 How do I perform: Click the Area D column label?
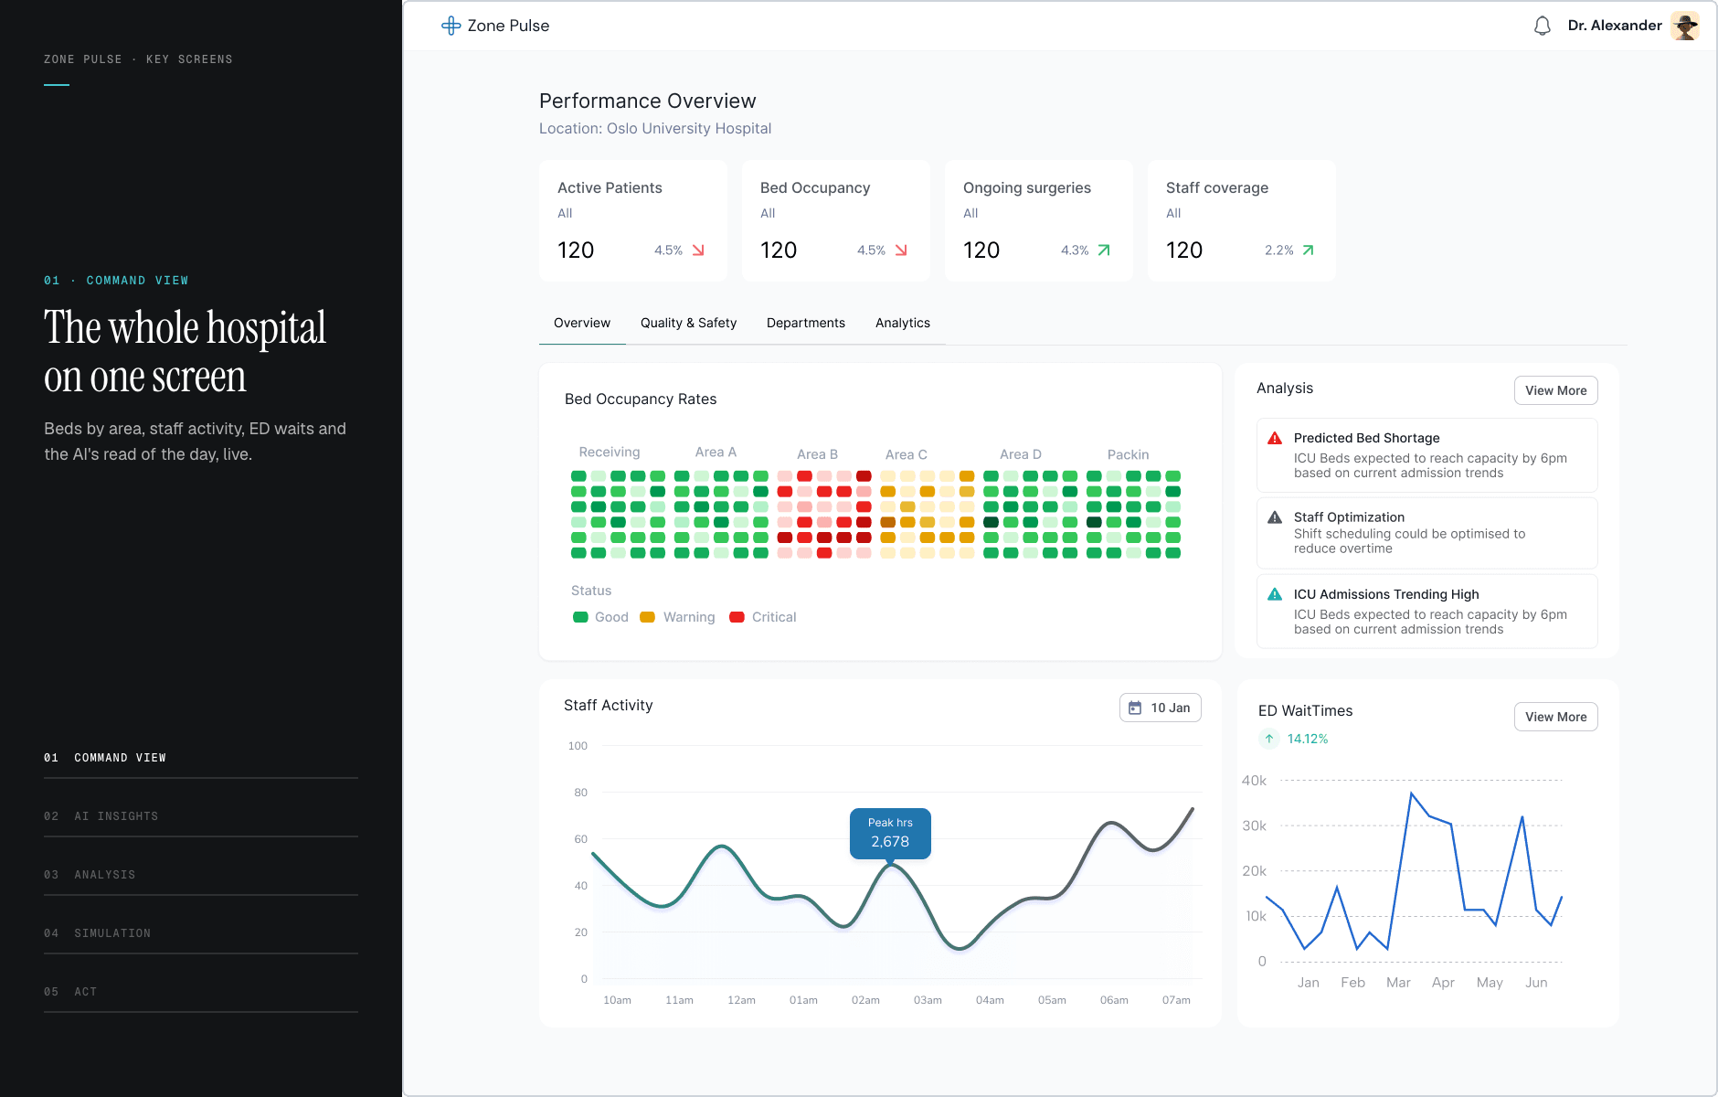(1021, 454)
